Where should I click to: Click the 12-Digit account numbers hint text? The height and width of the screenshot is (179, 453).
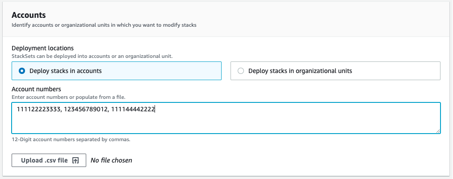coord(71,139)
